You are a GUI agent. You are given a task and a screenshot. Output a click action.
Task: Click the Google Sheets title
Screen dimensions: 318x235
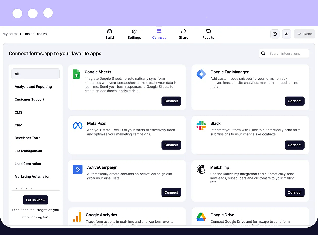tap(98, 72)
